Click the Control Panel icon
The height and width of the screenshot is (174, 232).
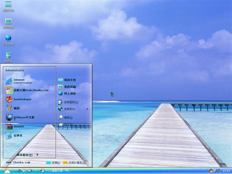tap(61, 102)
